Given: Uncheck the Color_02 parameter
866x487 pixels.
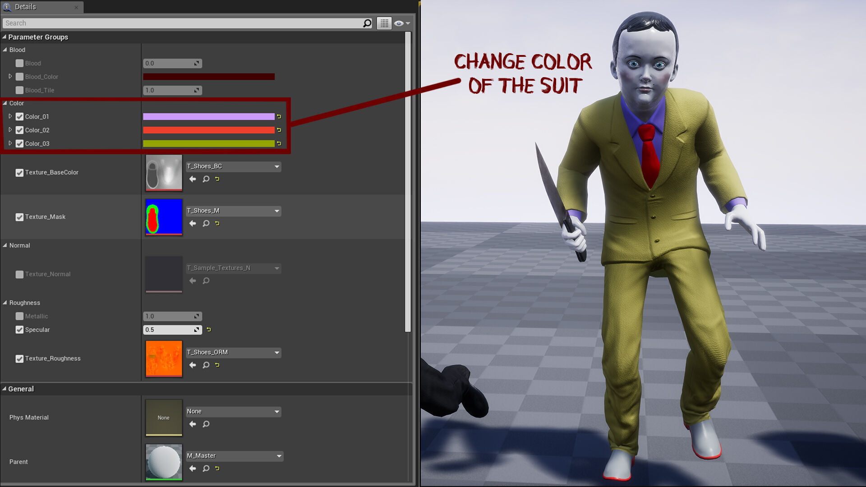Looking at the screenshot, I should [x=19, y=130].
